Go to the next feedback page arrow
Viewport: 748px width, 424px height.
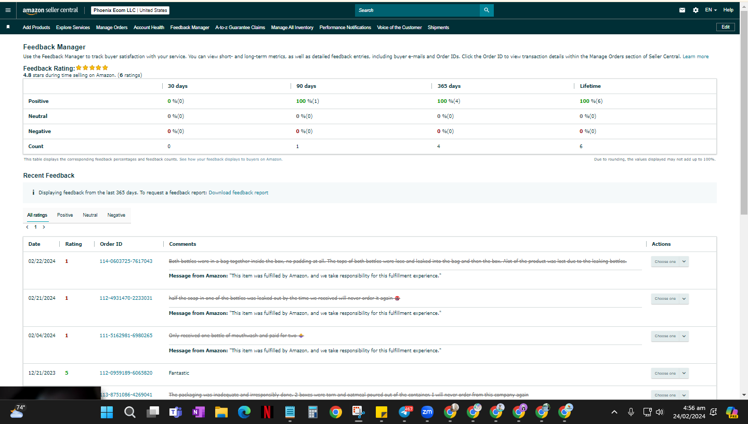tap(44, 227)
